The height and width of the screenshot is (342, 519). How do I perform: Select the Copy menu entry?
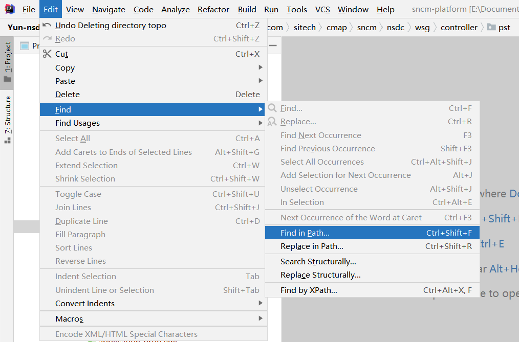click(153, 68)
